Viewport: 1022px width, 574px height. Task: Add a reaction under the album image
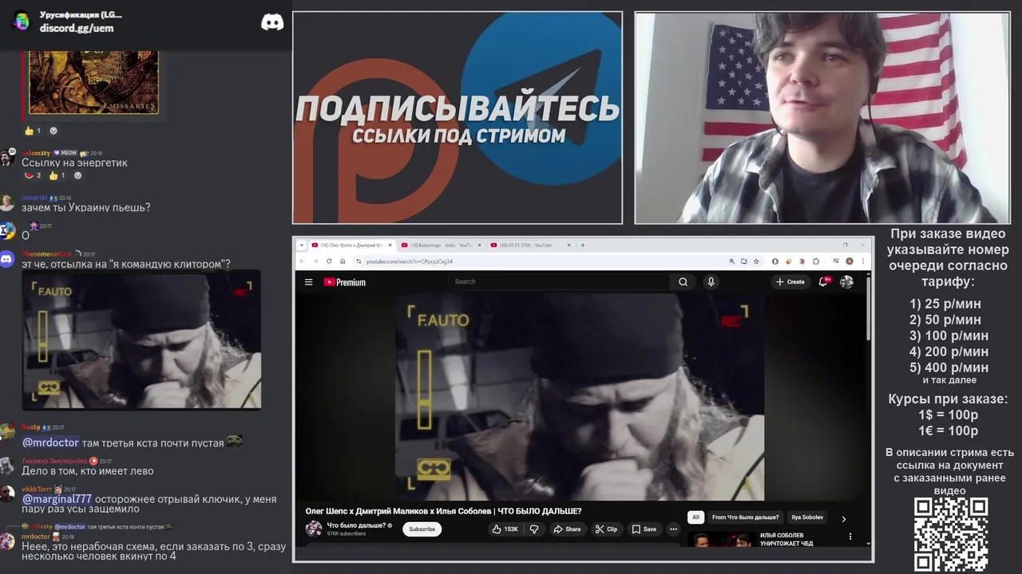tap(53, 131)
